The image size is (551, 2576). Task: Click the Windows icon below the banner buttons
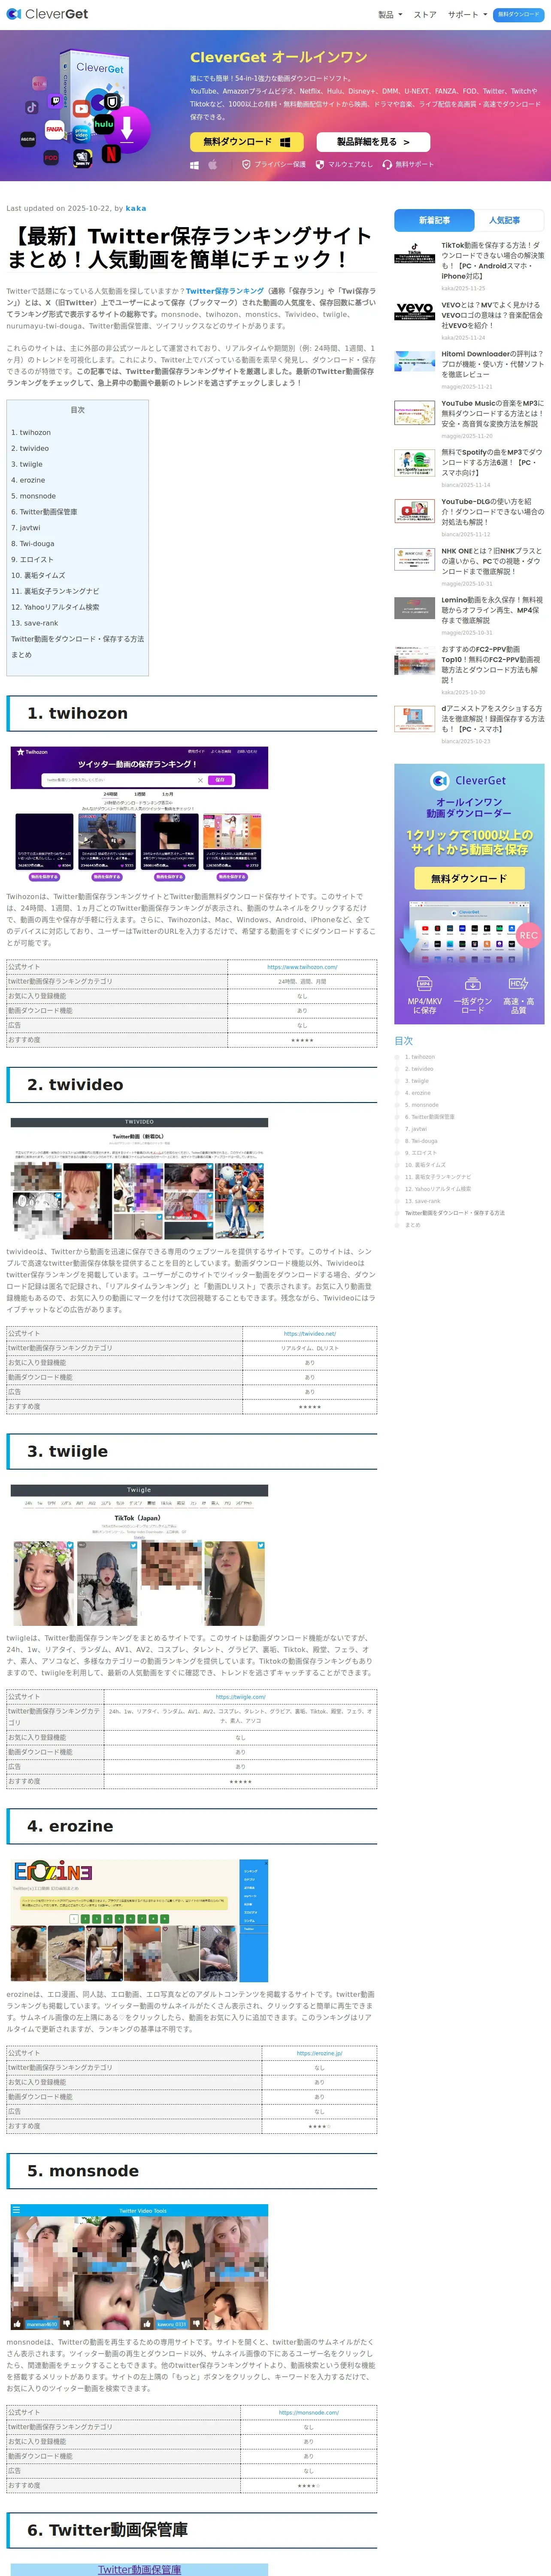click(x=194, y=165)
